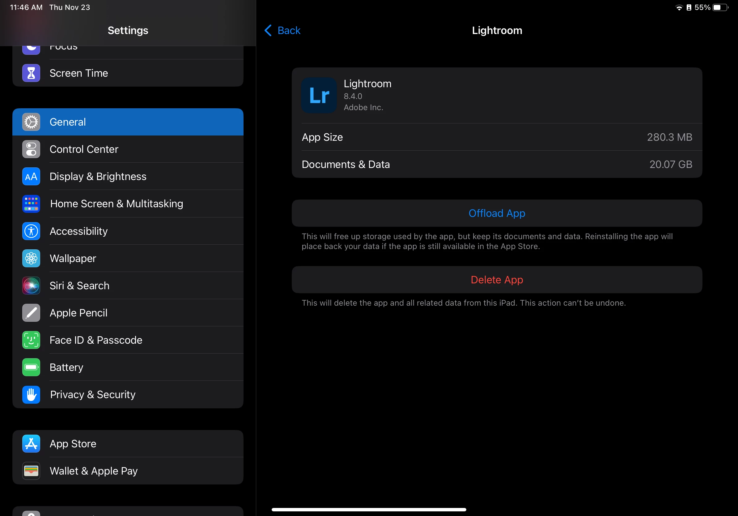Tap the General gear icon
The width and height of the screenshot is (738, 516).
point(31,122)
